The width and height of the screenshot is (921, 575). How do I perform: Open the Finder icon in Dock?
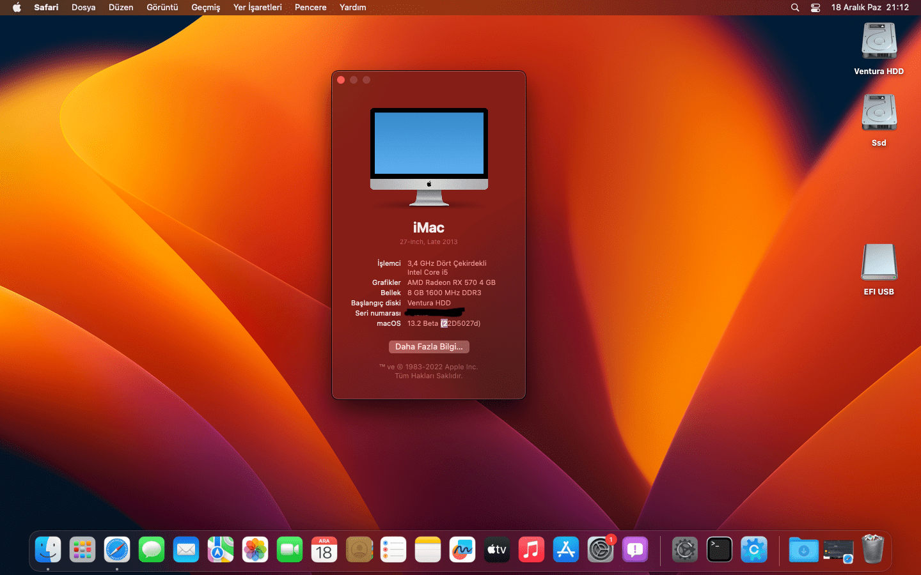pyautogui.click(x=48, y=549)
